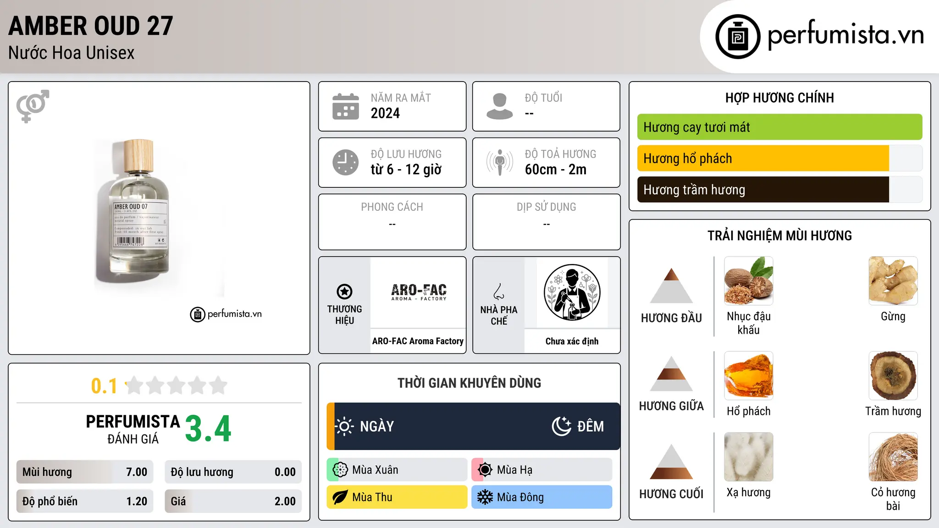Viewport: 939px width, 528px height.
Task: Click the sun icon next to Ngày
Action: tap(344, 426)
